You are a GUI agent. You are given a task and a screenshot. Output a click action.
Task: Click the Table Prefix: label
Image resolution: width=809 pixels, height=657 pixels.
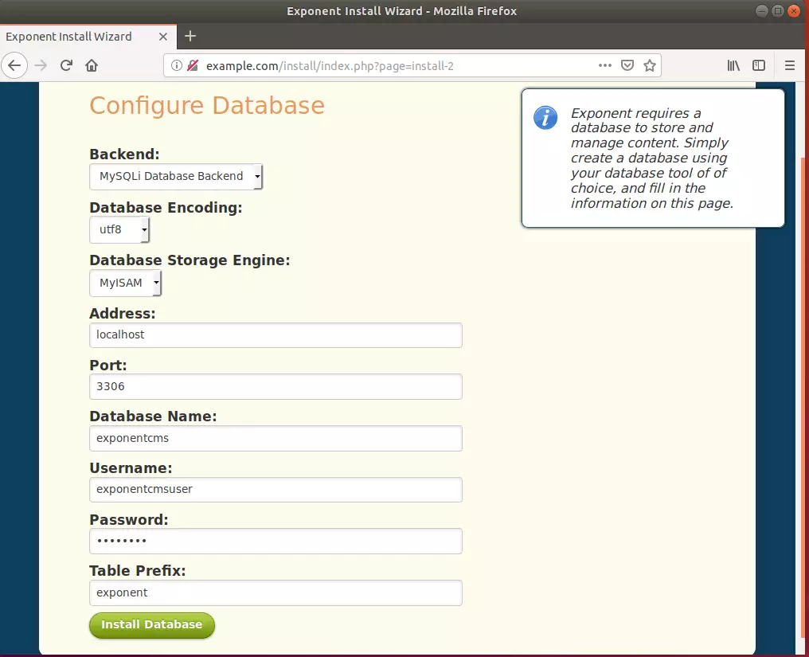[x=137, y=571]
